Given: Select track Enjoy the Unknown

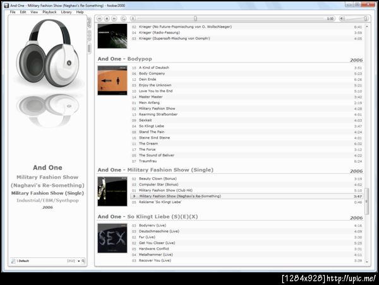Looking at the screenshot, I should coord(246,85).
